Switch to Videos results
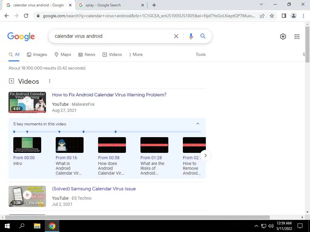Image resolution: width=310 pixels, height=232 pixels. 112,55
